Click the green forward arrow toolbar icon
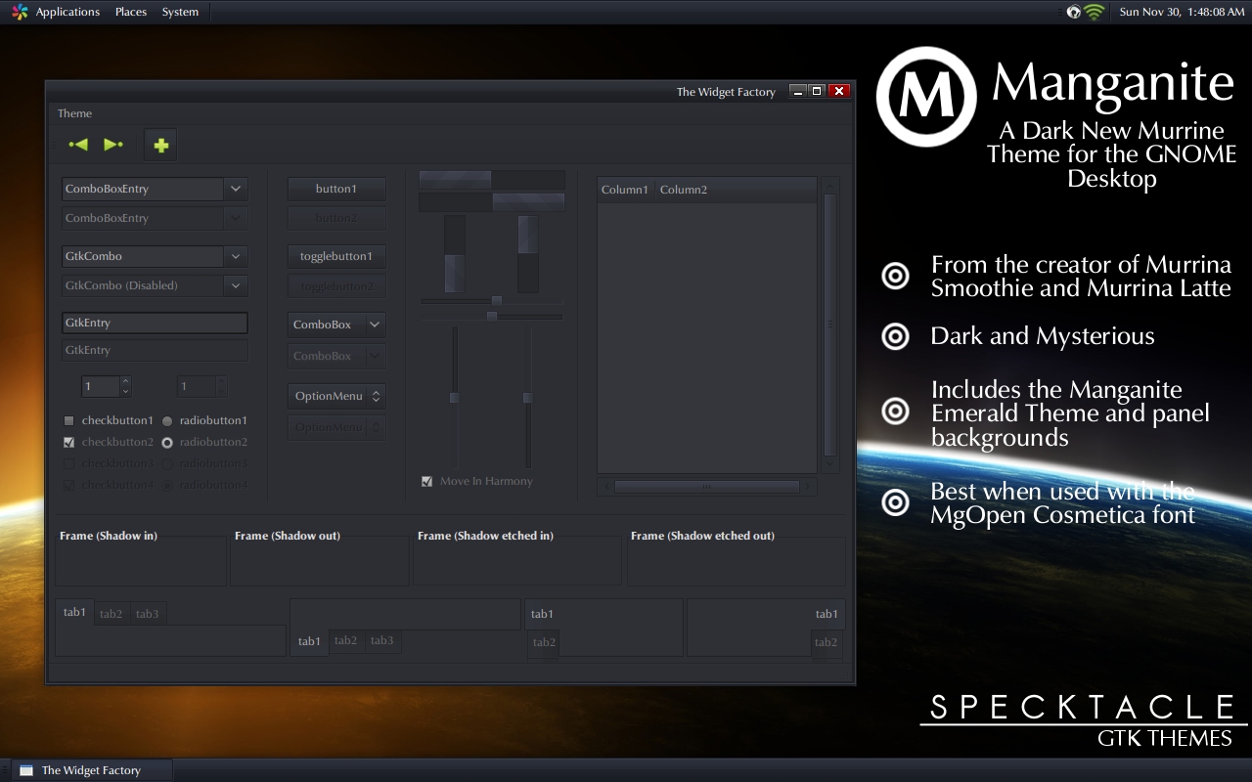 click(x=113, y=145)
